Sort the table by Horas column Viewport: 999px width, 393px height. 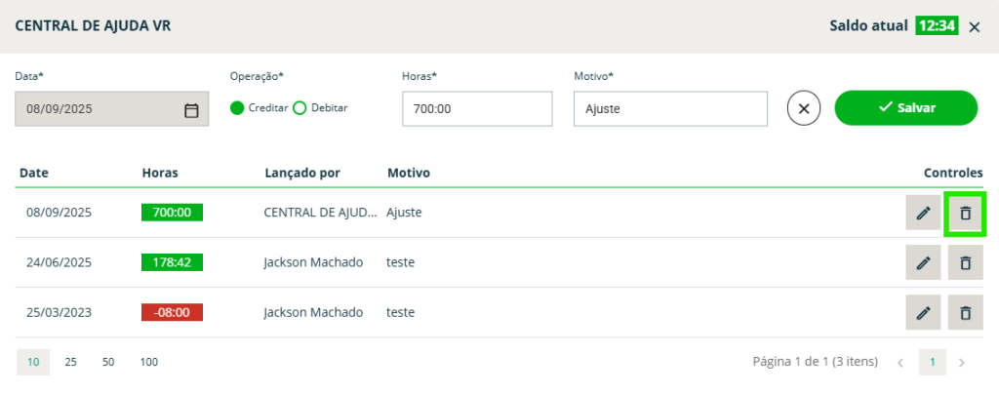[x=159, y=173]
